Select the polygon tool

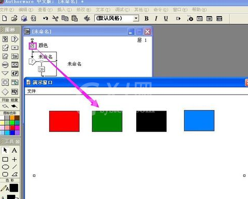[14, 174]
